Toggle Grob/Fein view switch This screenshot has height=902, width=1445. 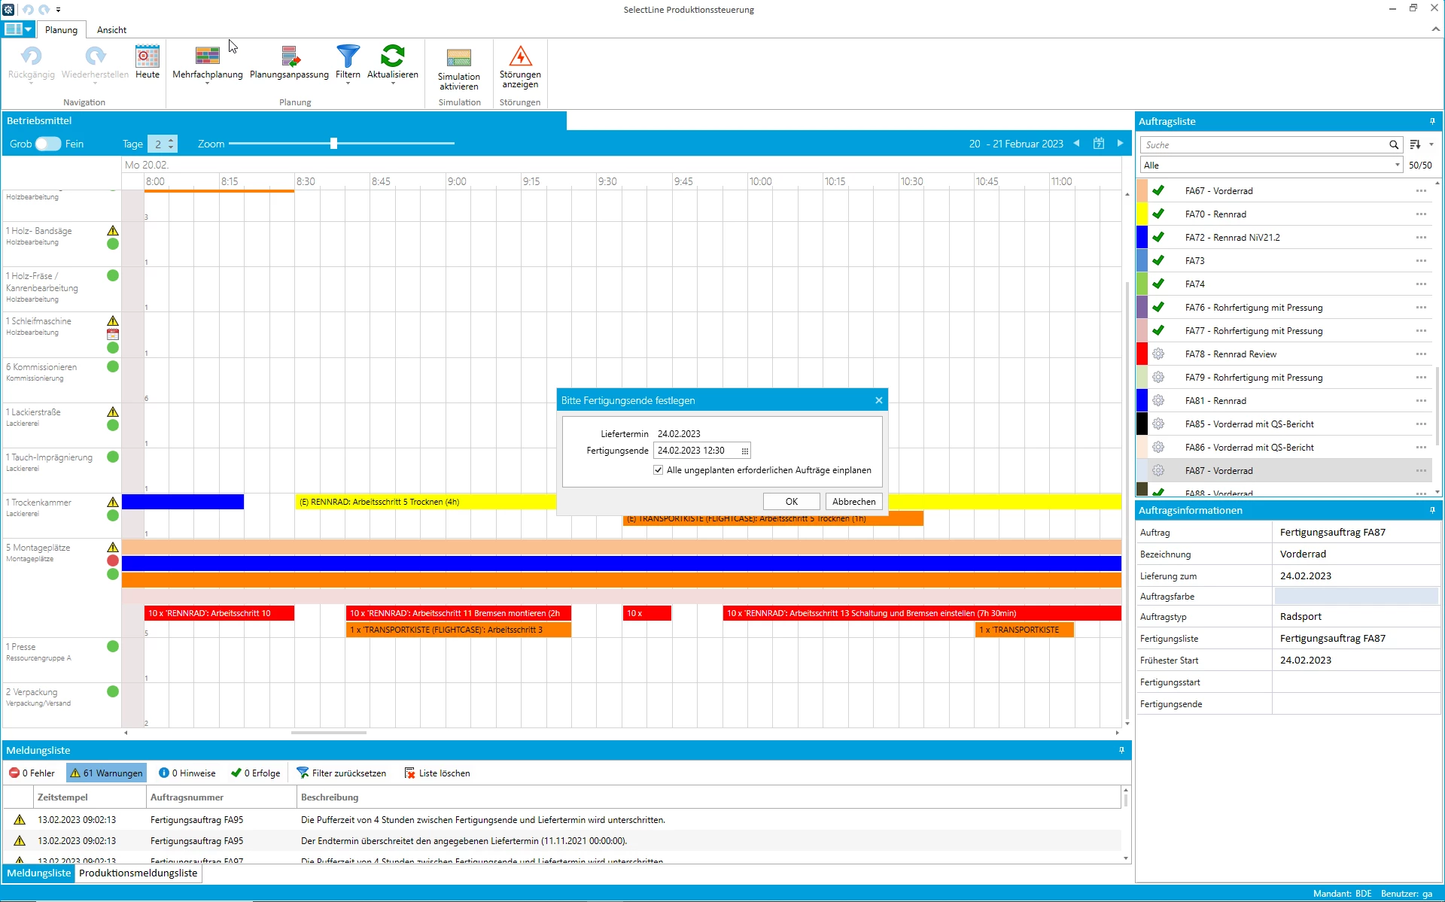click(x=48, y=144)
